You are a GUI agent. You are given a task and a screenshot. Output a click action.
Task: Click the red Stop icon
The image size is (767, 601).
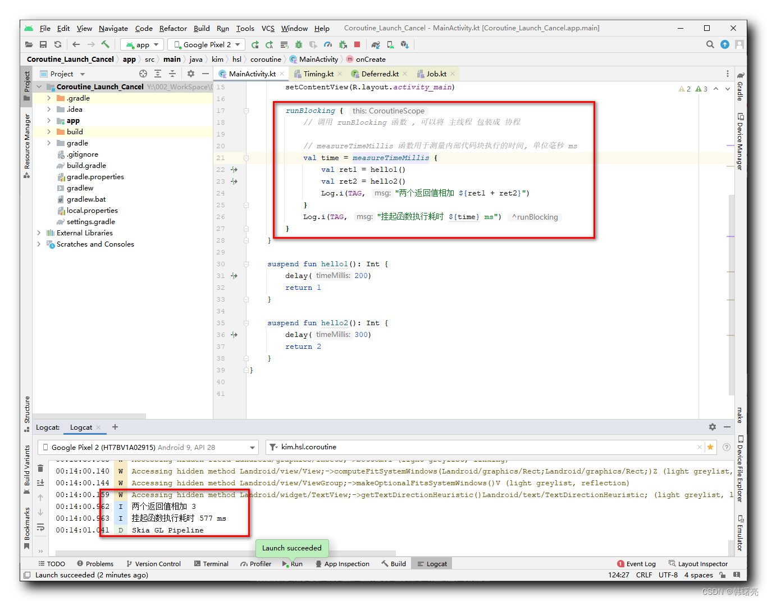357,44
